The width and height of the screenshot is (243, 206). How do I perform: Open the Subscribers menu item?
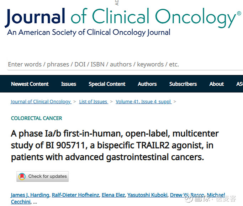click(183, 84)
